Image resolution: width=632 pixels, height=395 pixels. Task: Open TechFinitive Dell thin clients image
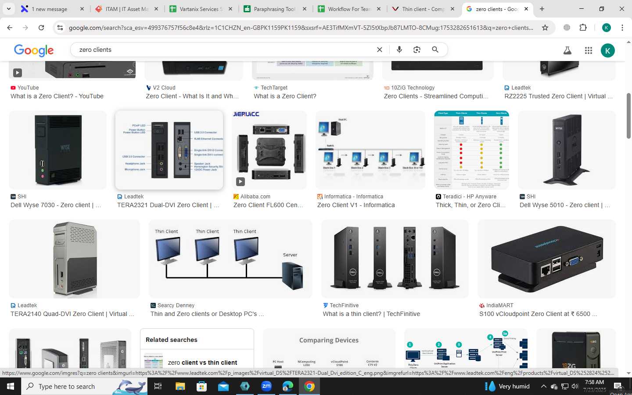pyautogui.click(x=395, y=259)
